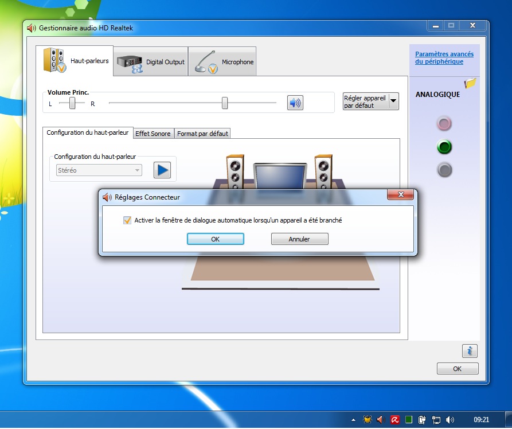Screen dimensions: 512x429
Task: Show hidden tray icons with the arrow
Action: pyautogui.click(x=353, y=419)
